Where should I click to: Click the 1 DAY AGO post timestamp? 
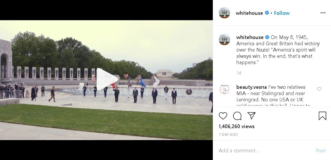coord(228,135)
